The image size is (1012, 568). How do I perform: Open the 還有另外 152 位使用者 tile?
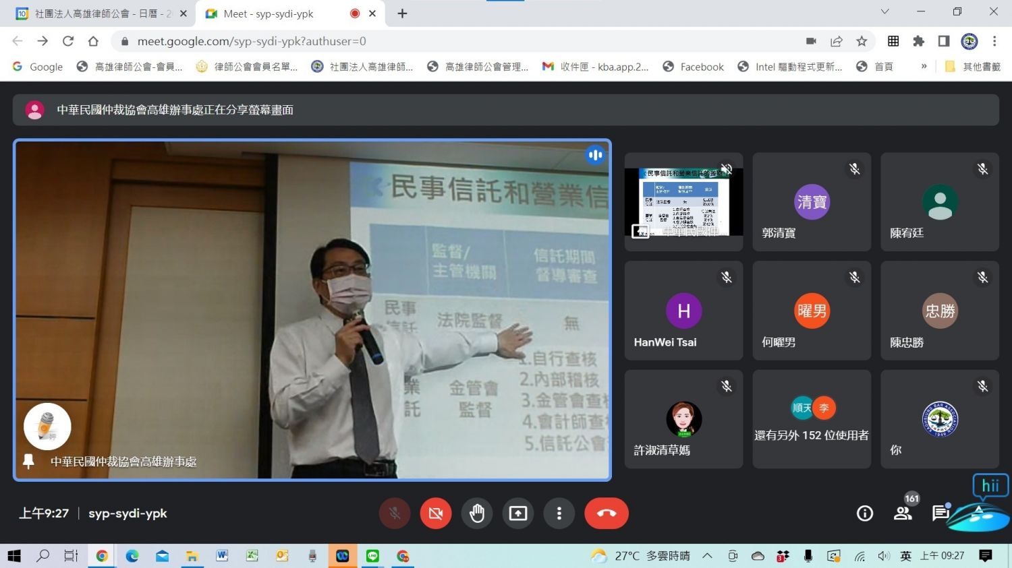click(x=812, y=419)
